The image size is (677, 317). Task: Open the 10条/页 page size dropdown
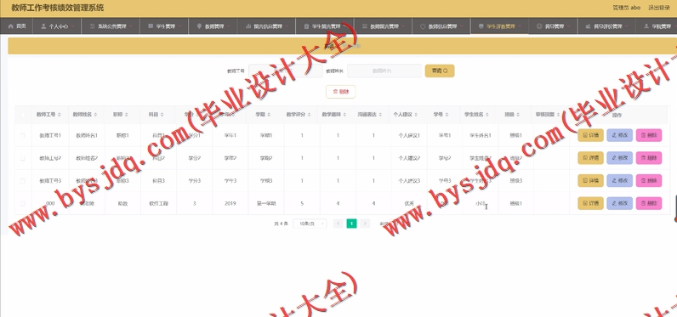(310, 224)
